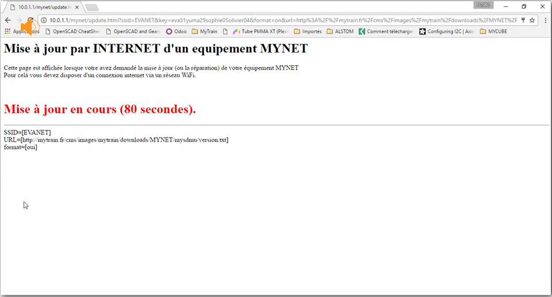
Task: Restore down the Chrome window
Action: click(524, 6)
